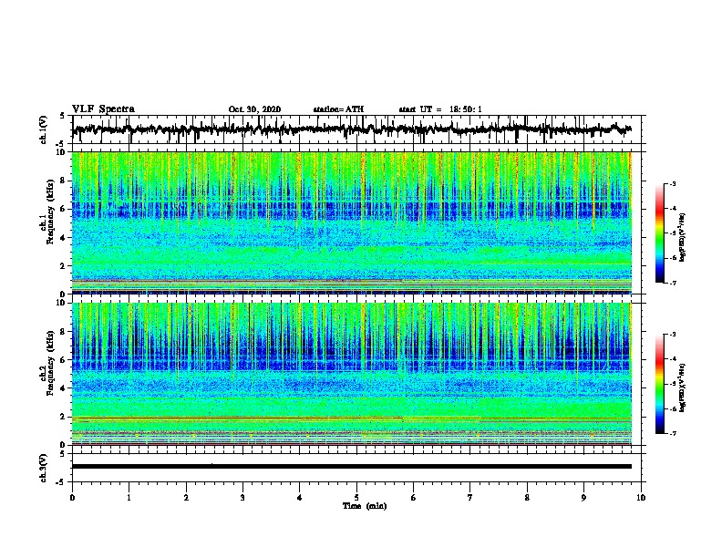Click inside the ch.2 spectrogram plot
This screenshot has width=722, height=558.
352,374
